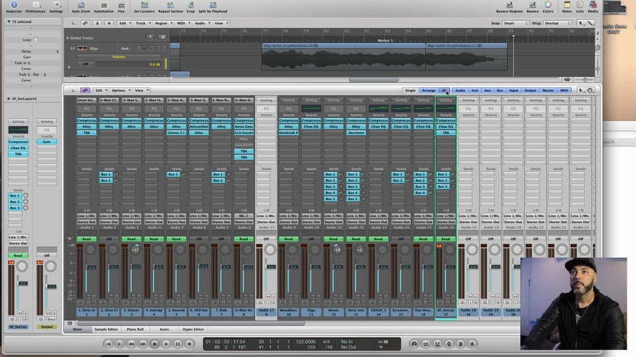Enable the Loop checkbox in inspector
The image size is (636, 357).
[x=36, y=40]
